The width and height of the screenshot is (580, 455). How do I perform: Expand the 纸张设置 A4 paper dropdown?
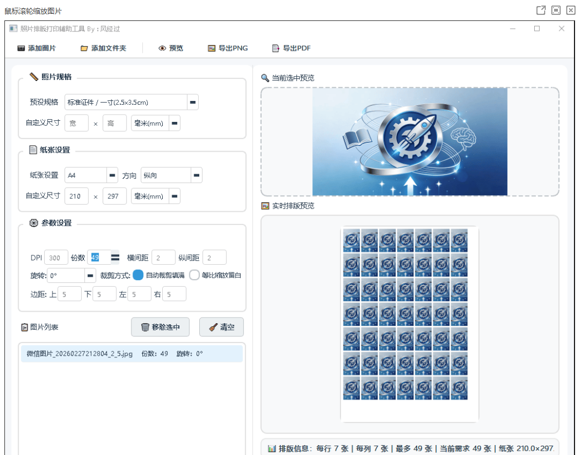tap(113, 175)
